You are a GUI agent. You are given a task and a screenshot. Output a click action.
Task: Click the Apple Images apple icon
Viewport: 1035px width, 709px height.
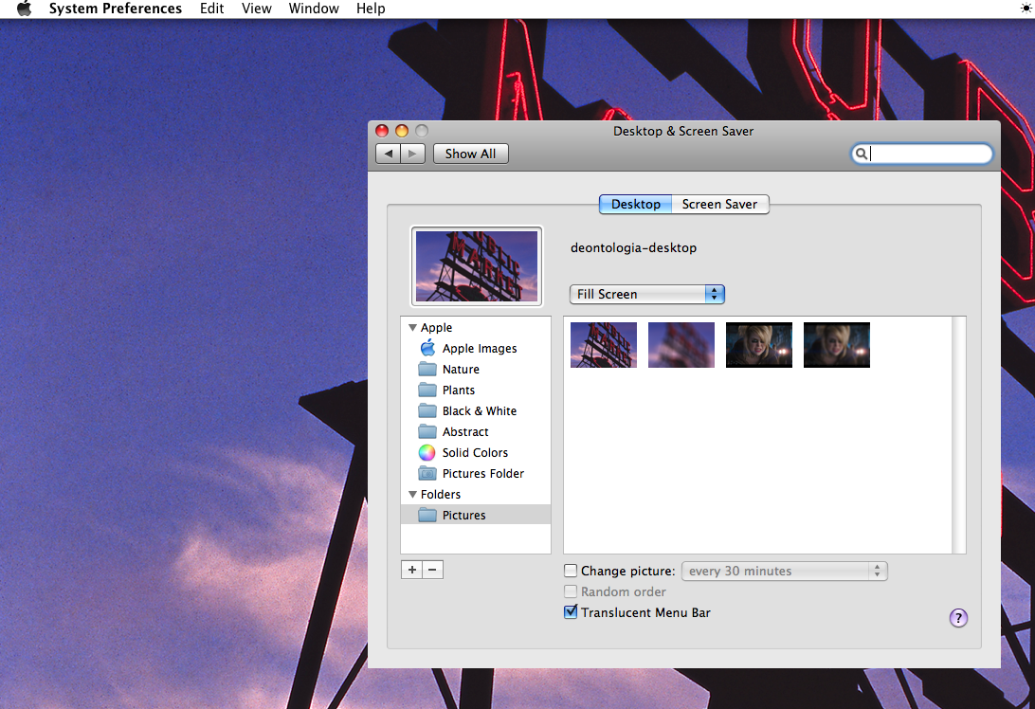tap(427, 348)
